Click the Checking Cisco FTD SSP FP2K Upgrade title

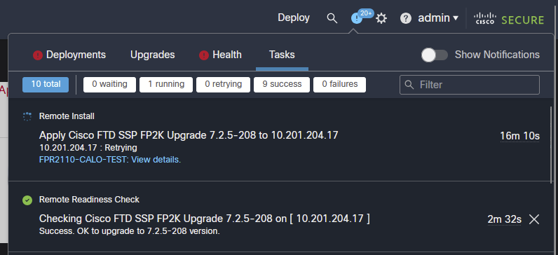204,219
